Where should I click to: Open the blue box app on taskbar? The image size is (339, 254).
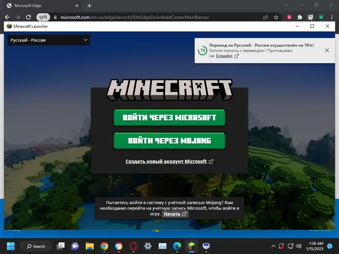click(x=206, y=246)
